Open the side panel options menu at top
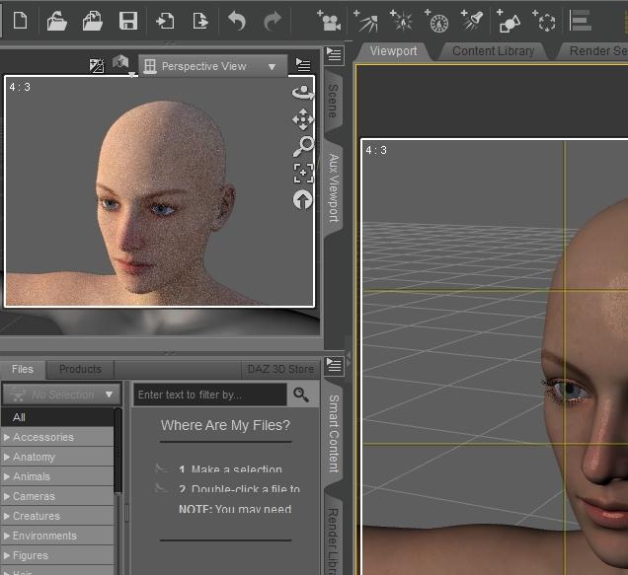The width and height of the screenshot is (628, 575). [x=334, y=54]
